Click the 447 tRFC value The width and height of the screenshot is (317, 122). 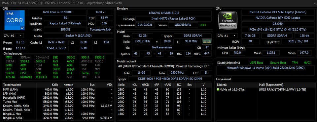[x=207, y=54]
